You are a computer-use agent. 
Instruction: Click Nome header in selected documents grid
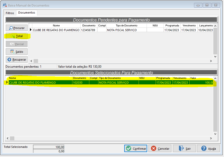tap(40, 78)
